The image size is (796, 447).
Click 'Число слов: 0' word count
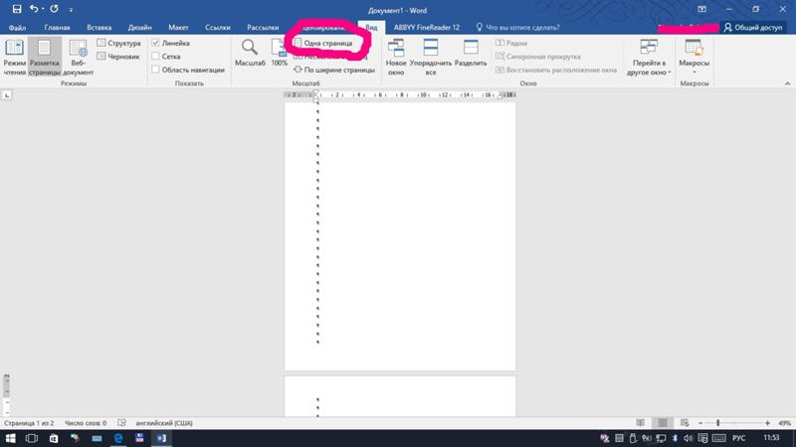(86, 423)
